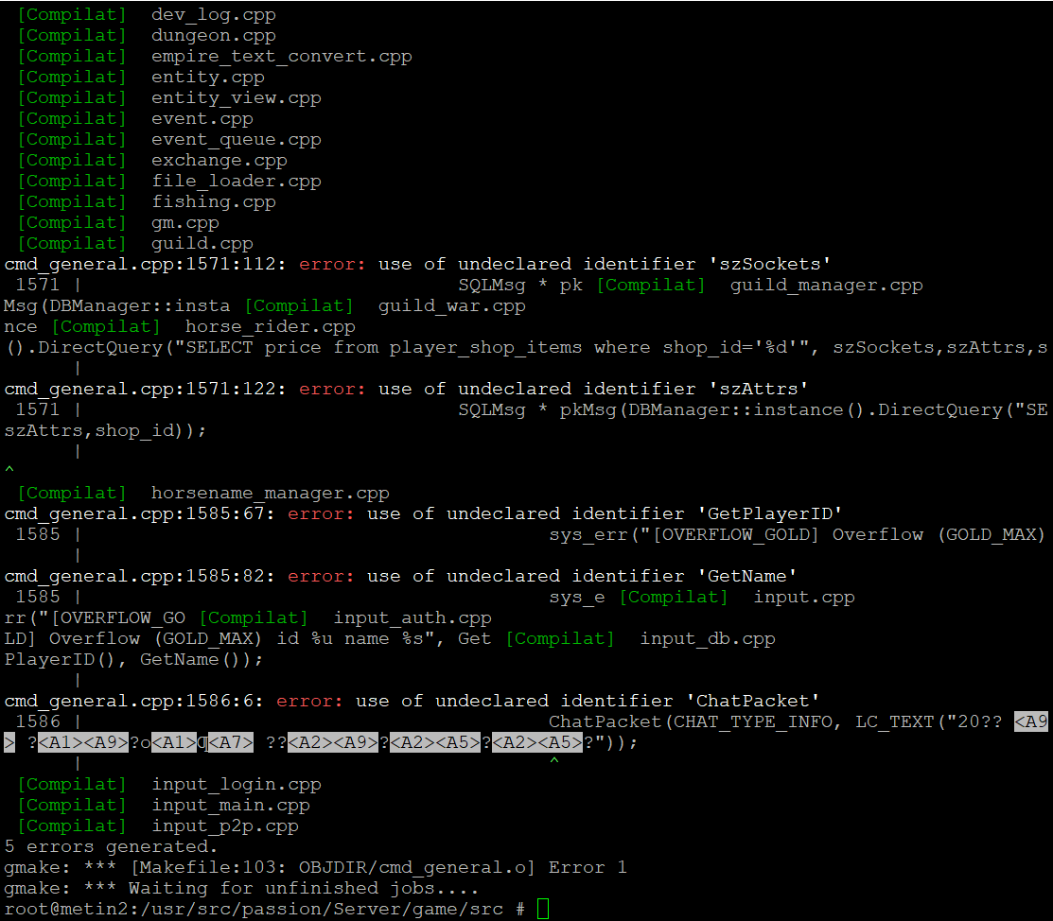Click horse_rider.cpp filename

270,327
